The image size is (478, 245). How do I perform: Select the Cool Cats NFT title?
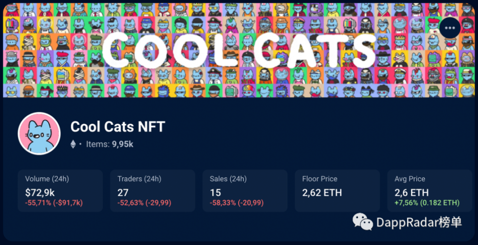118,126
